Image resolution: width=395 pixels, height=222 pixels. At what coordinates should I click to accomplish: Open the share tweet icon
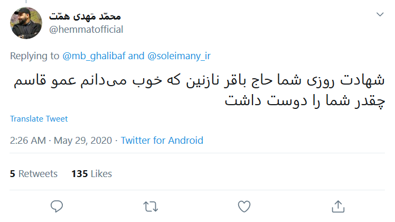[x=337, y=206]
